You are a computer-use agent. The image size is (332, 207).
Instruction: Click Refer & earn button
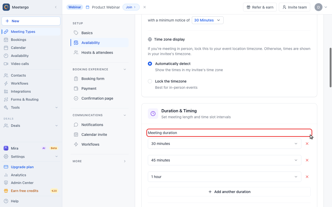point(260,7)
